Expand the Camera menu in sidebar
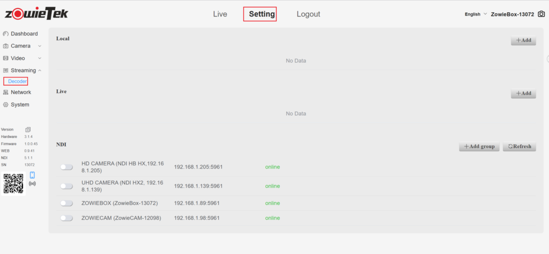549x254 pixels. click(21, 46)
